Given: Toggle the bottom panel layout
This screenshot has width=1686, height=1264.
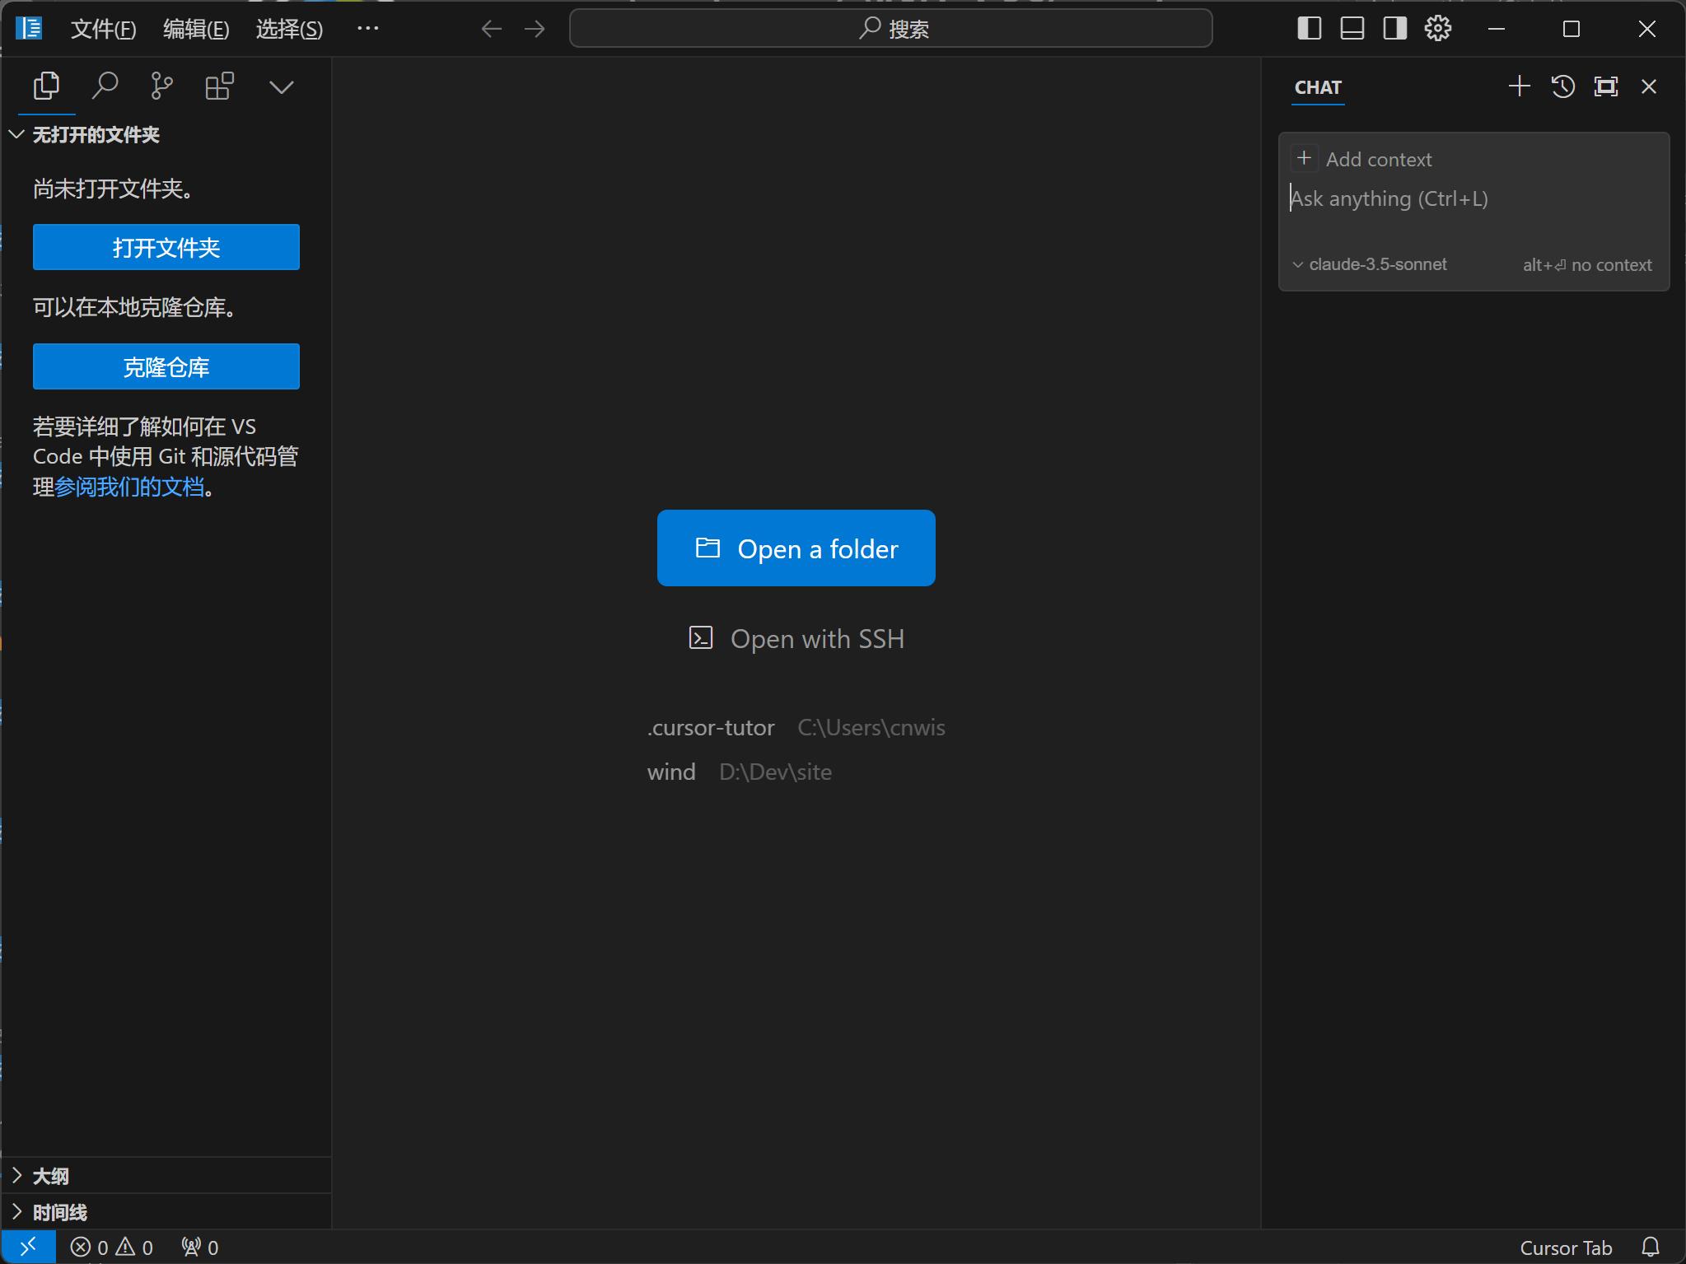Looking at the screenshot, I should [1352, 29].
